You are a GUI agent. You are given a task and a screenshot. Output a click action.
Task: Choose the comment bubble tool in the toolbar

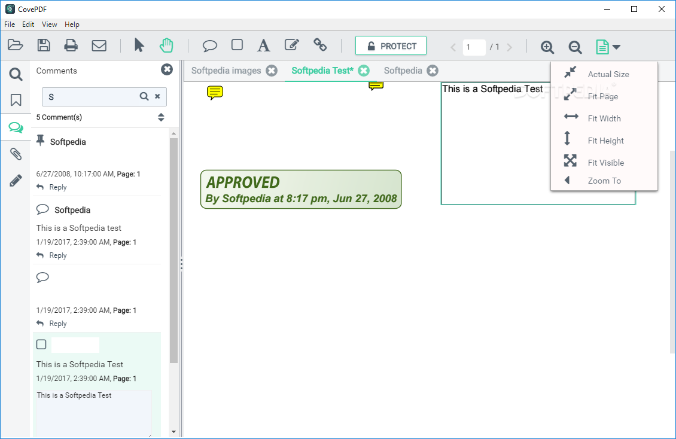[209, 45]
